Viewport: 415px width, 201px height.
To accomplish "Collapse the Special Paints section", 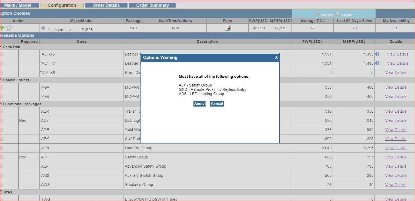I will pos(1,80).
